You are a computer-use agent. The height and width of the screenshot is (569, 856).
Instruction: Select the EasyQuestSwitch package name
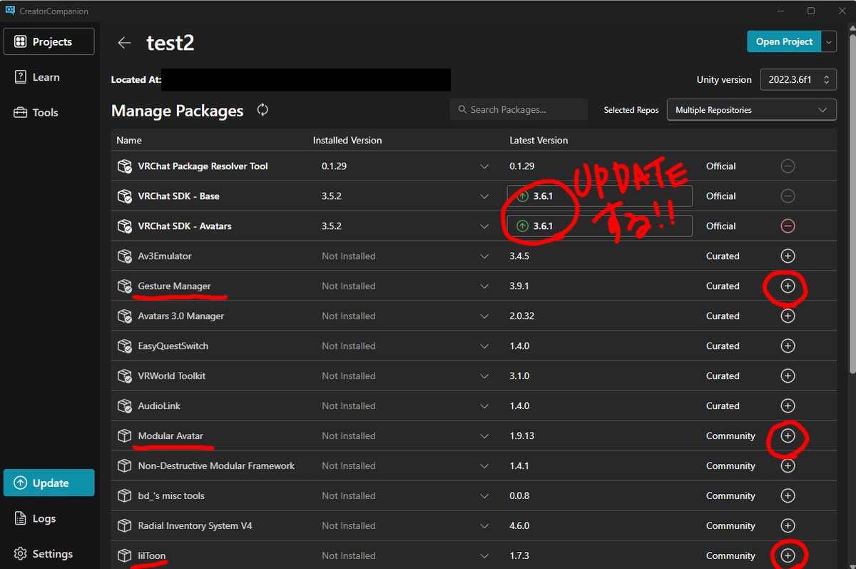click(175, 346)
